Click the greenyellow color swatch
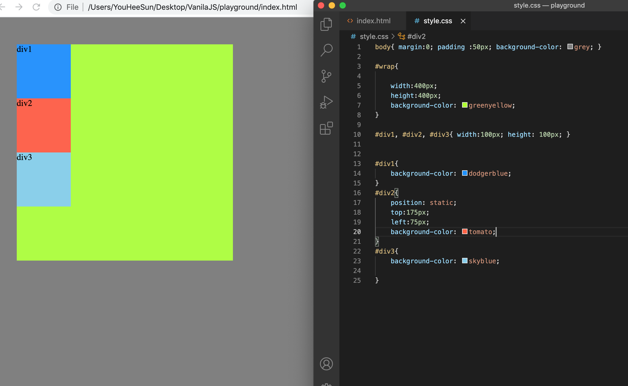 pyautogui.click(x=465, y=105)
